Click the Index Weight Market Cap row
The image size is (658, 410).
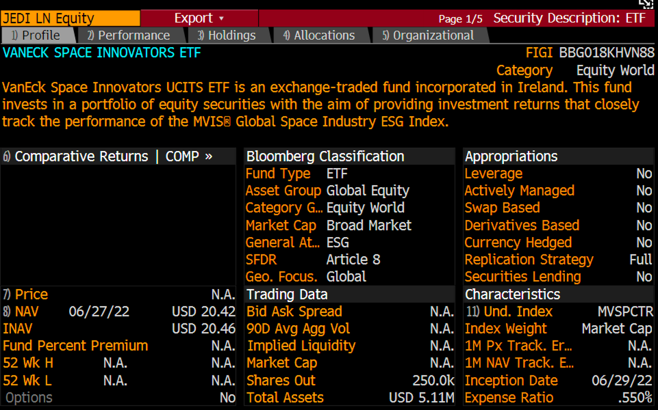(x=559, y=329)
